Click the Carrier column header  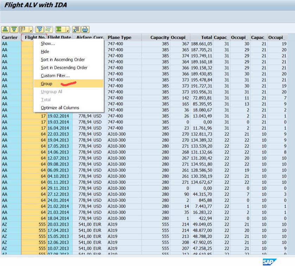tap(10, 38)
